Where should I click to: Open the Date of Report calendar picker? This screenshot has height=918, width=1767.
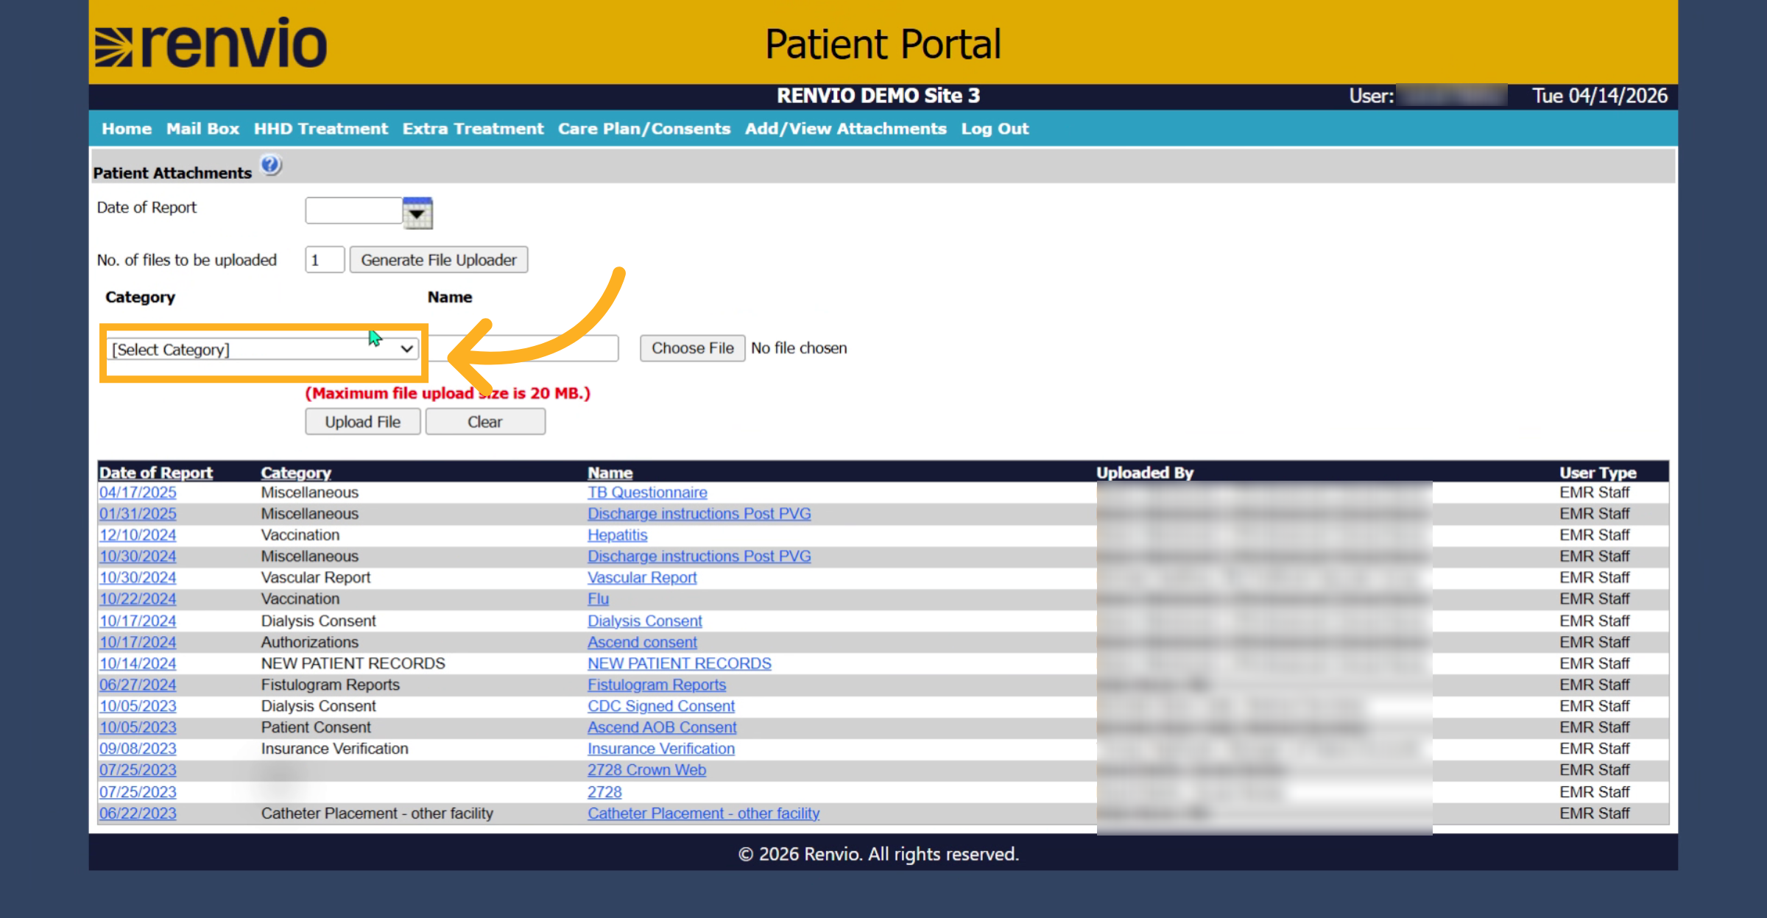click(x=417, y=213)
